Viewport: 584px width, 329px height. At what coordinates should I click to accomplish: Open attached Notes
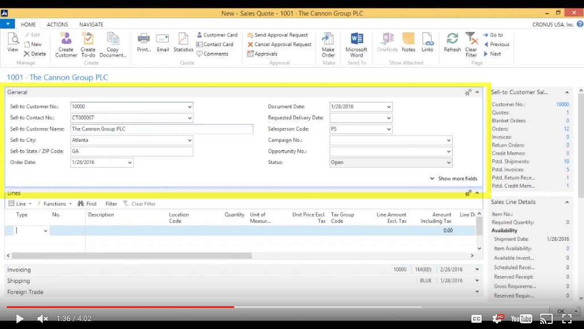pyautogui.click(x=408, y=42)
